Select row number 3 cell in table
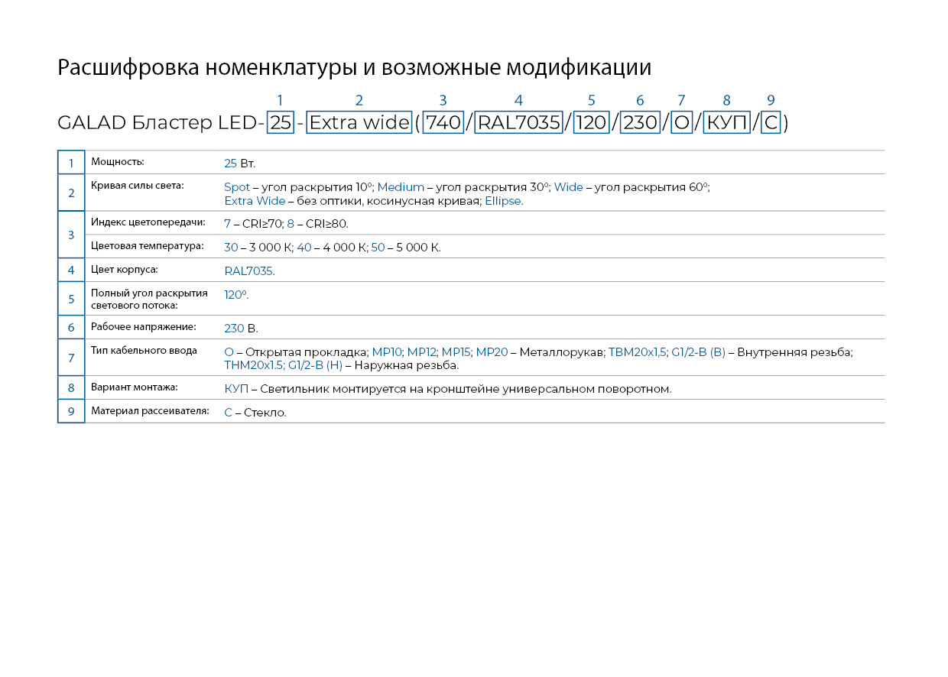 click(71, 235)
